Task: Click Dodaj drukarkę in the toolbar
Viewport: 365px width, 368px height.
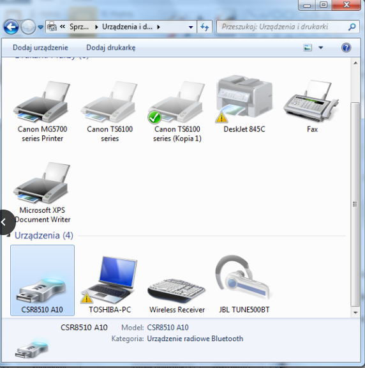Action: pos(111,48)
